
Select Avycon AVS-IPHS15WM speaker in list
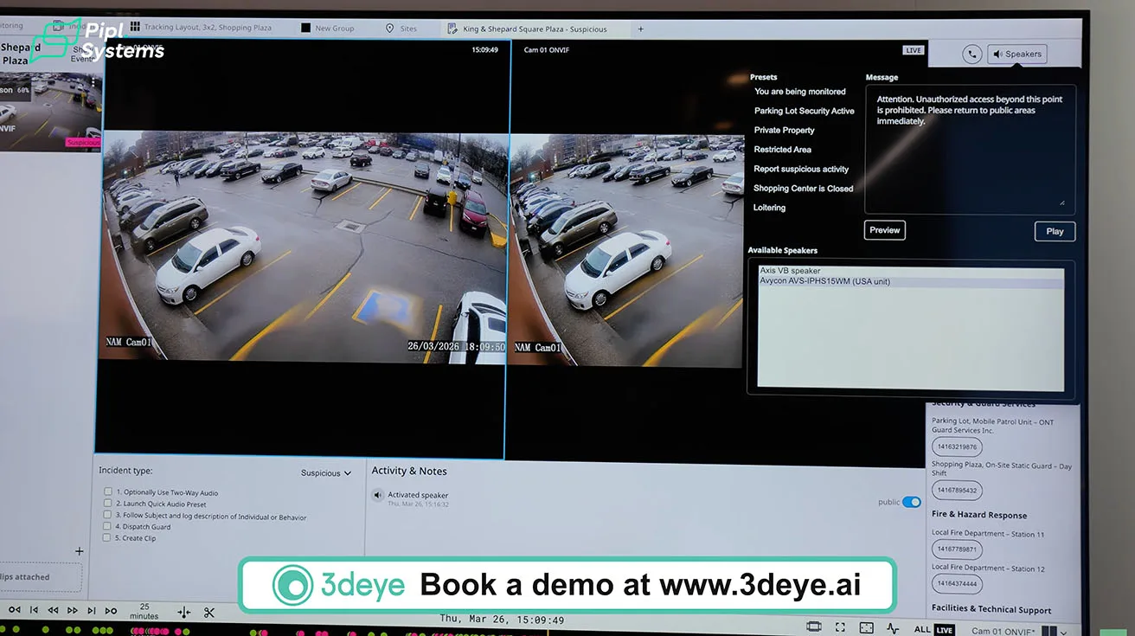point(824,282)
